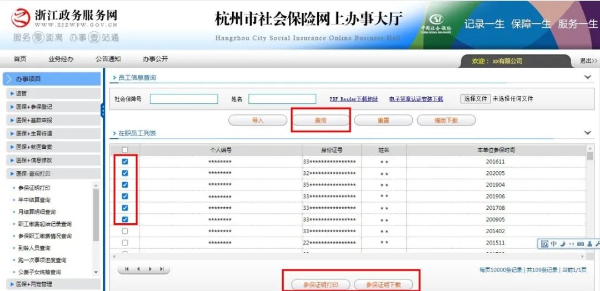Click the 参保证明打印 button below table

click(321, 285)
